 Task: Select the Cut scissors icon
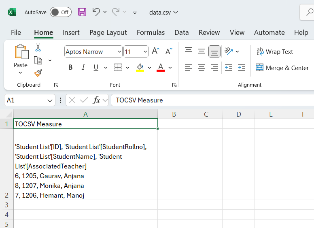coord(38,48)
